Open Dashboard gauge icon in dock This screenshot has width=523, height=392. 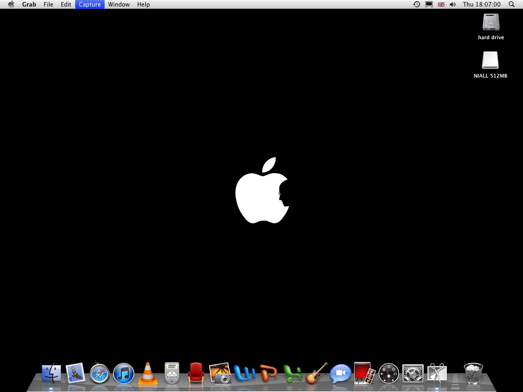[389, 373]
